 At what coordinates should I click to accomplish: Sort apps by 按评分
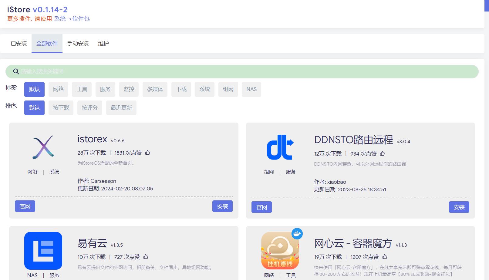[90, 108]
